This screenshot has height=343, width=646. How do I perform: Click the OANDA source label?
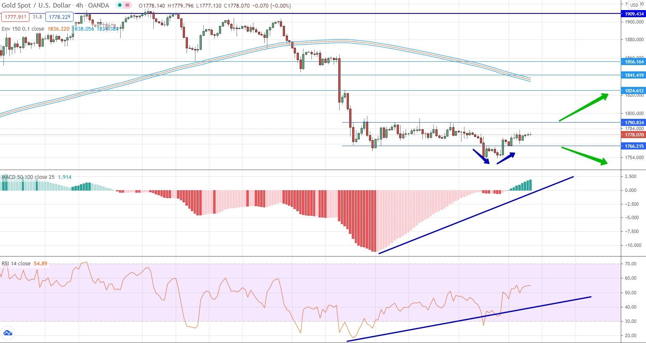tap(98, 5)
